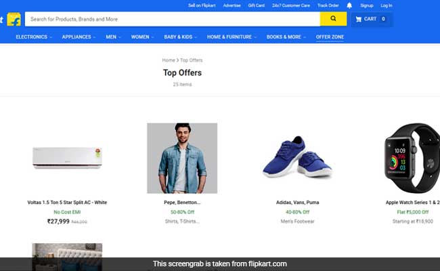Click the Flipkart logo icon
Viewport: 440px width, 271px height.
tap(12, 19)
